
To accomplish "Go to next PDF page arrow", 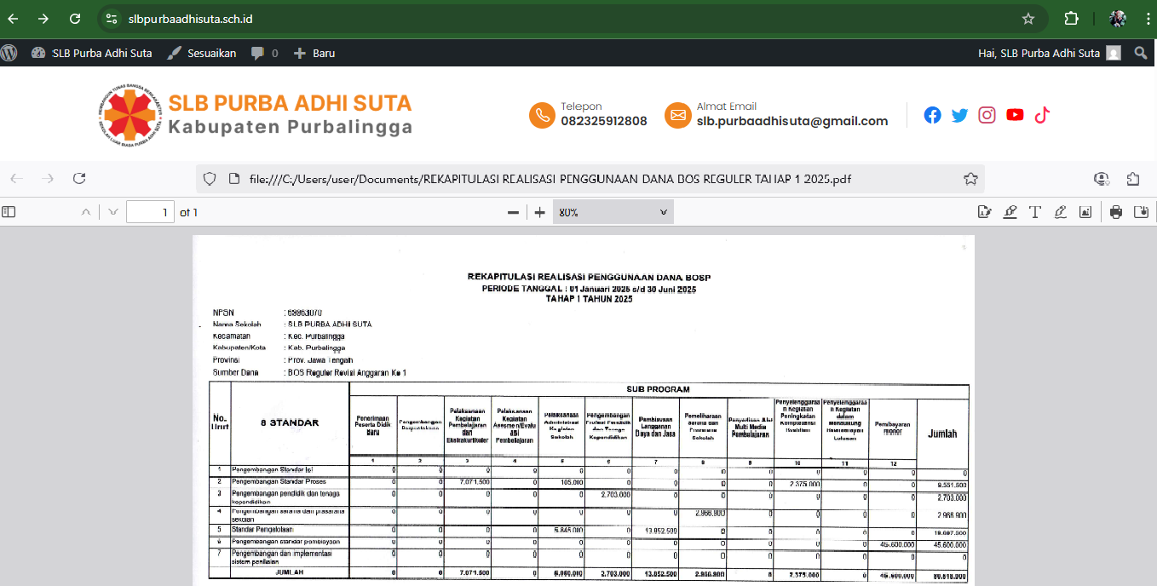I will click(x=112, y=212).
